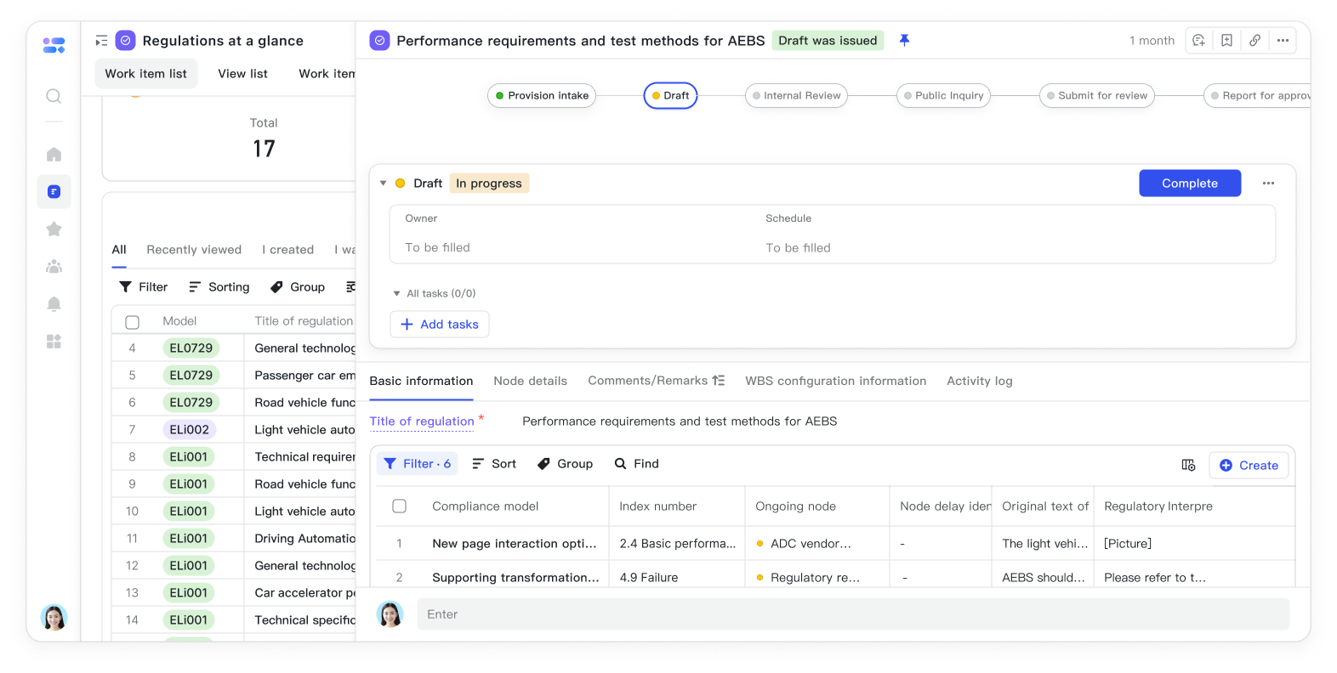Screen dimensions: 1337x673
Task: Click the EL0729 green model tag in row 4
Action: click(x=191, y=348)
